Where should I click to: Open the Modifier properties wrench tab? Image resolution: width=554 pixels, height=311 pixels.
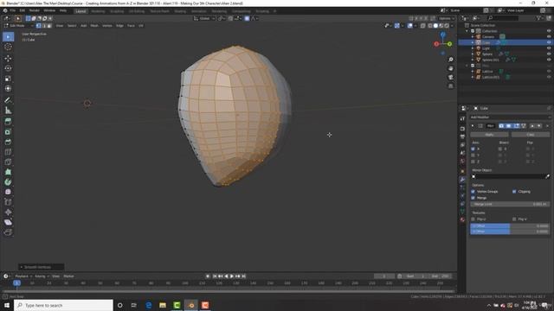(462, 180)
